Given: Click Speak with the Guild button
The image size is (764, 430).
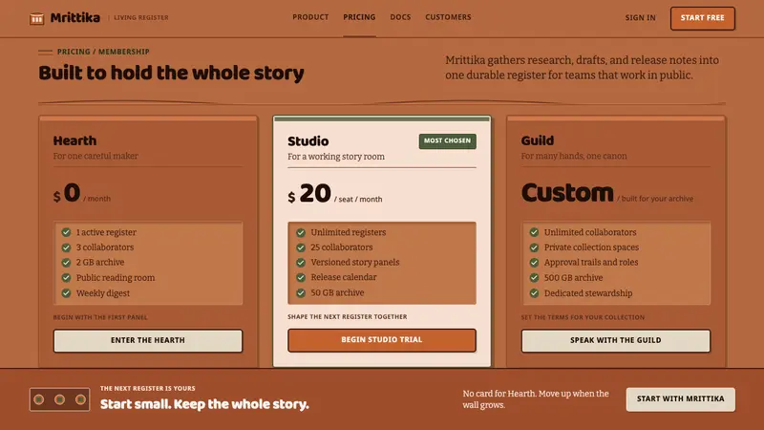Looking at the screenshot, I should click(615, 340).
